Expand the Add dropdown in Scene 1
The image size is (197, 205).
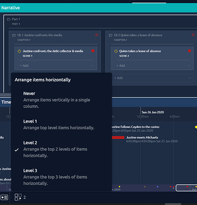[92, 66]
